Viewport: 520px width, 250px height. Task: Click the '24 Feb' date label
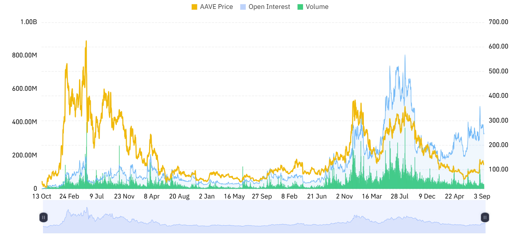(69, 196)
